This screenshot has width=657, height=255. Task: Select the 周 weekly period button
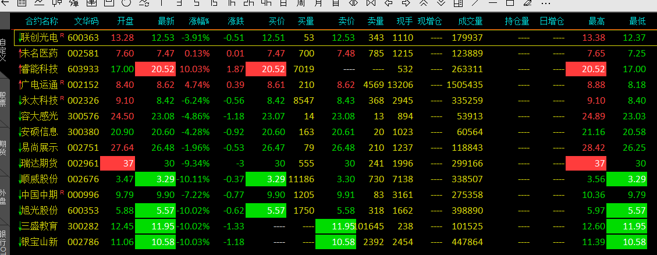point(301,3)
